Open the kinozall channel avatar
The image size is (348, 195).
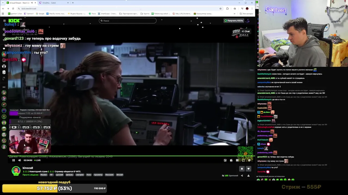click(16, 171)
